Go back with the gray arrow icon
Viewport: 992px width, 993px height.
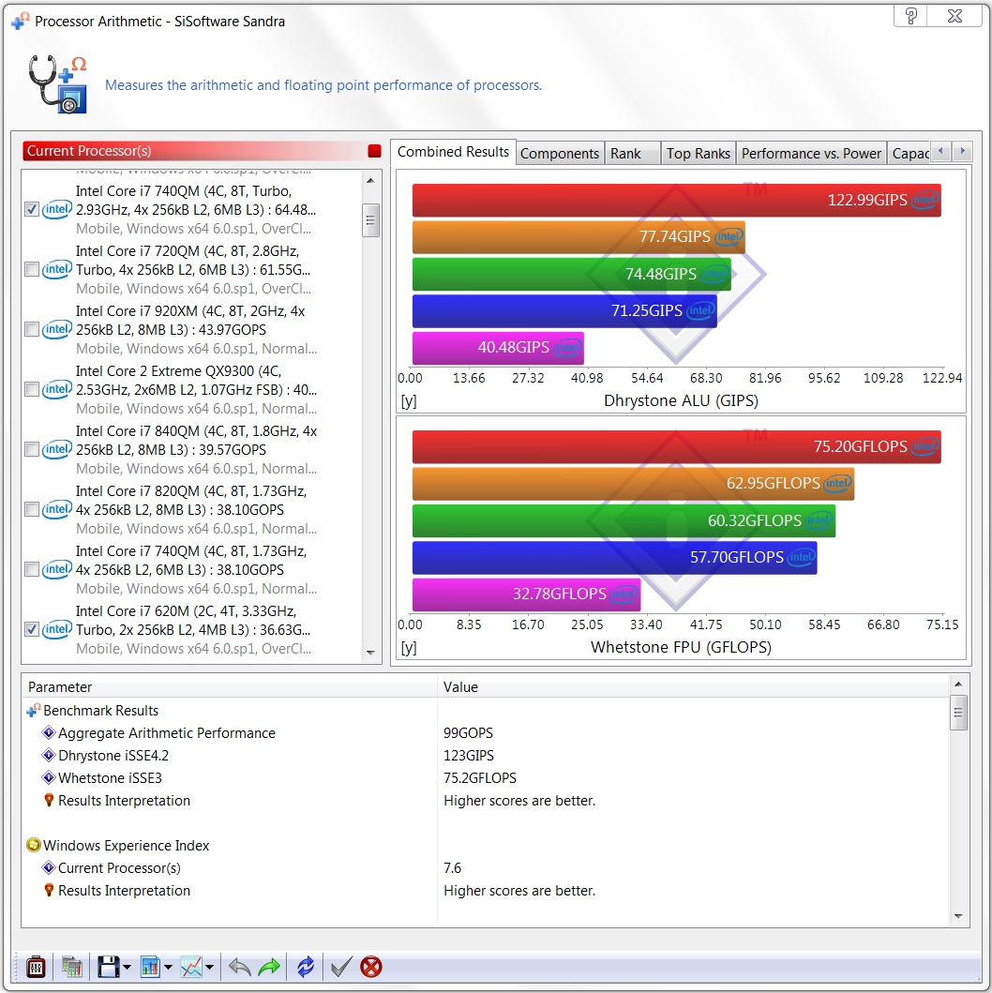point(239,967)
